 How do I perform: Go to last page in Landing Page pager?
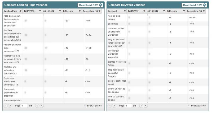pyautogui.click(x=42, y=106)
